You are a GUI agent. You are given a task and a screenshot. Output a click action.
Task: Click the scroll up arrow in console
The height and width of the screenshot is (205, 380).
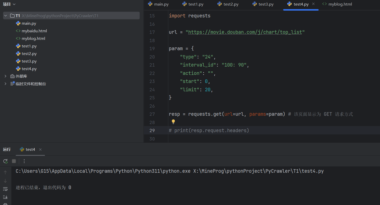coord(5,172)
